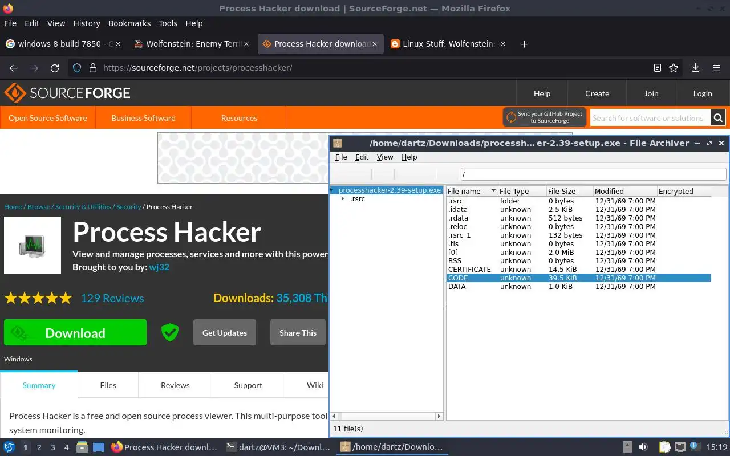
Task: Open the Reviews tab on SourceForge
Action: coord(175,385)
